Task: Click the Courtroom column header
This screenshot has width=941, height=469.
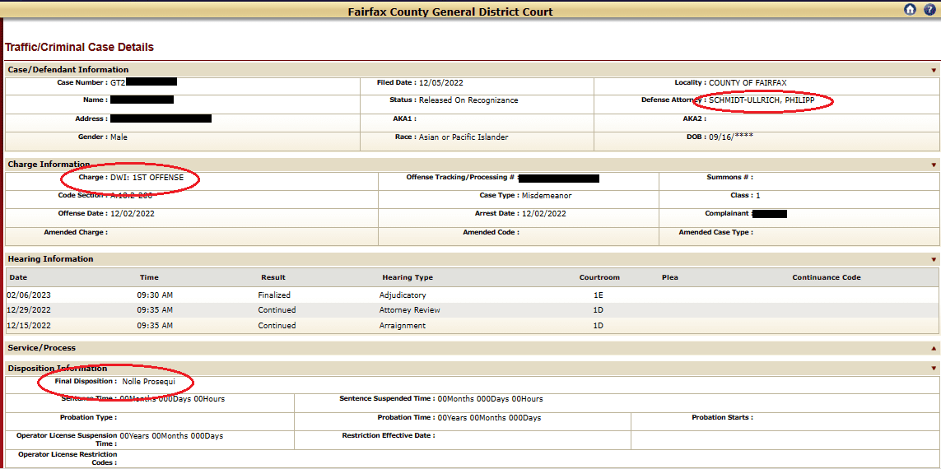Action: [x=599, y=278]
